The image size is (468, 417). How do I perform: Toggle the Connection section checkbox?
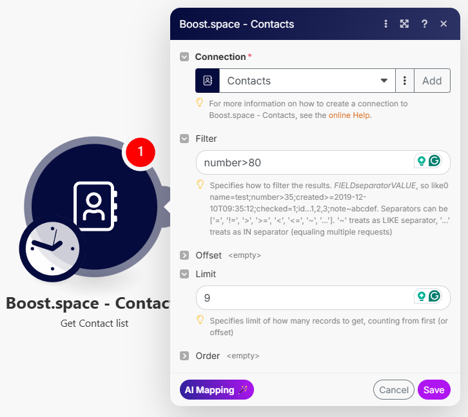coord(184,57)
